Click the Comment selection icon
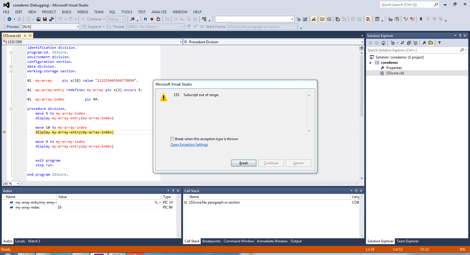Viewport: 470px width, 255px height. point(406,19)
